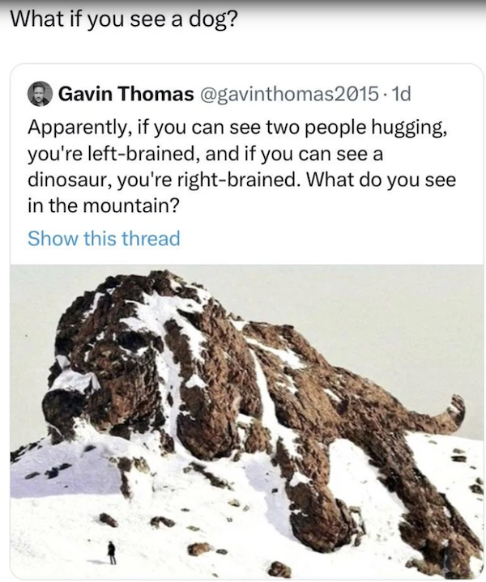Viewport: 486px width, 582px height.
Task: Click the 1d timestamp
Action: [x=402, y=94]
